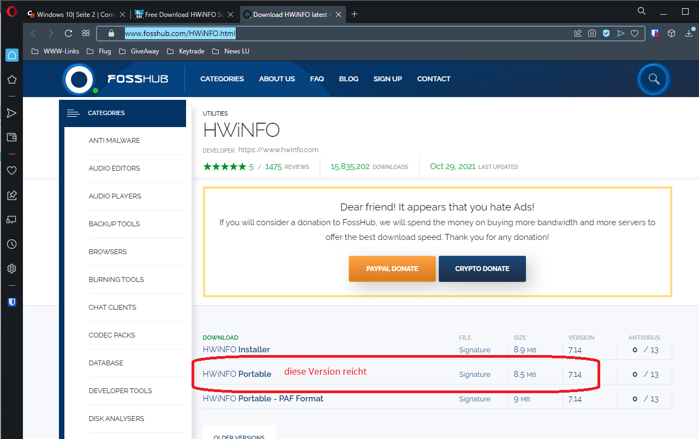
Task: Open the 1475 reviews link
Action: click(287, 167)
